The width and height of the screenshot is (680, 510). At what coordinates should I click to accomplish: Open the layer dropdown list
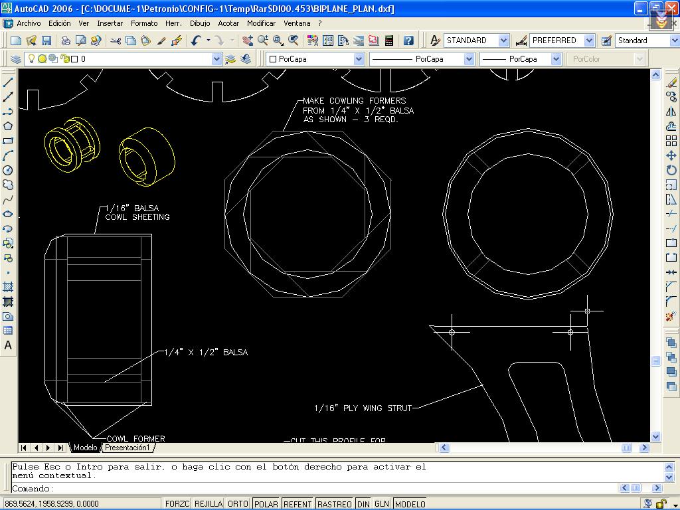[216, 59]
